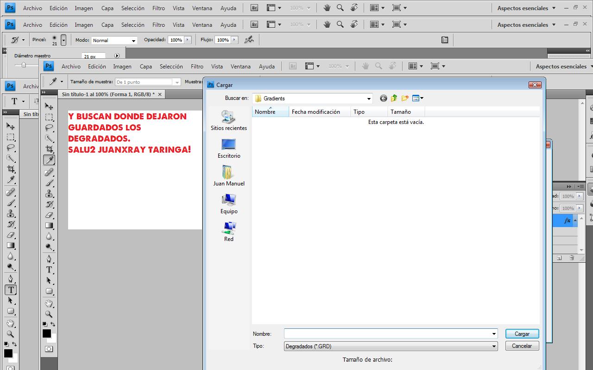Open foreground color swatch in leftmost toolbox
The width and height of the screenshot is (593, 370).
pos(8,353)
